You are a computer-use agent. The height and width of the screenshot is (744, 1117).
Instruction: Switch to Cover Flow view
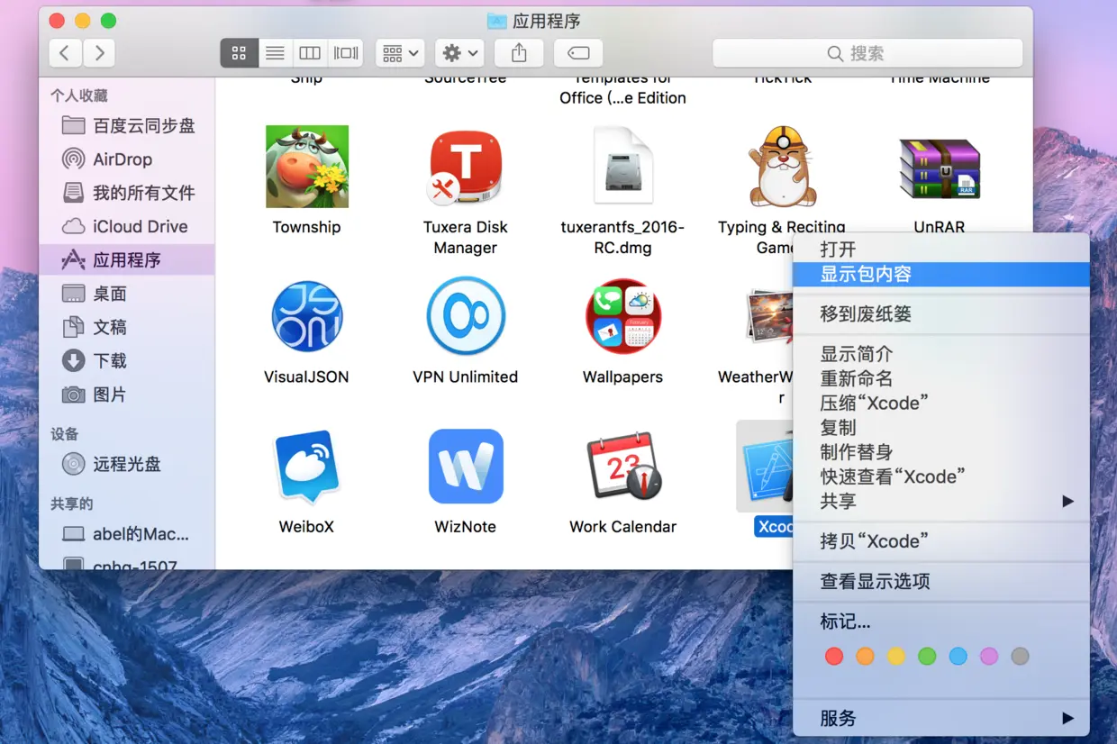(x=346, y=53)
